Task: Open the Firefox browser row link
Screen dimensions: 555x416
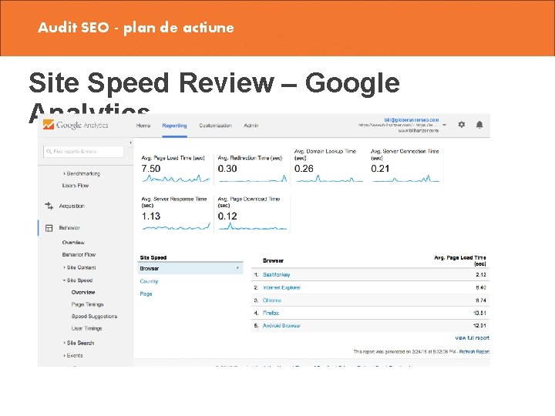Action: pos(271,313)
